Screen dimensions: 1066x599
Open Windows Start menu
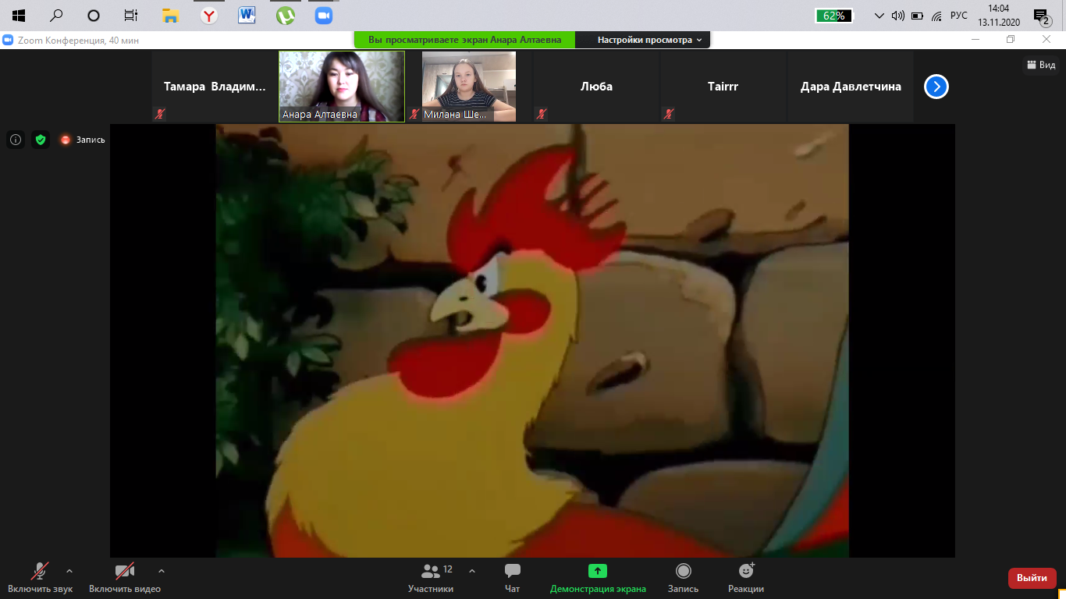[x=19, y=16]
